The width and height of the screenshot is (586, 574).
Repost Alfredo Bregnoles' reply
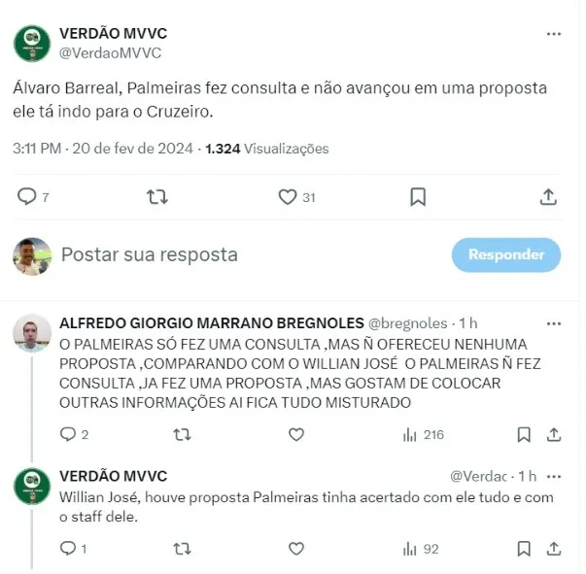point(183,435)
